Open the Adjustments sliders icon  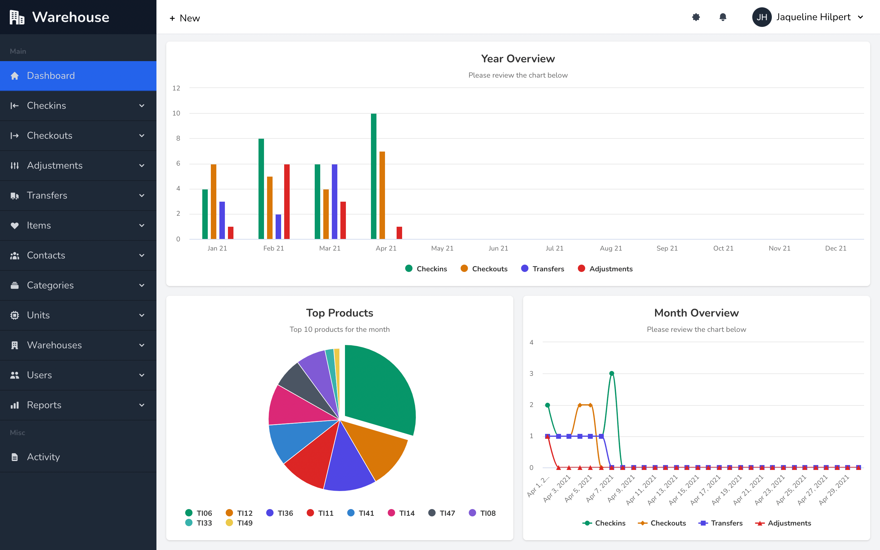pyautogui.click(x=15, y=166)
